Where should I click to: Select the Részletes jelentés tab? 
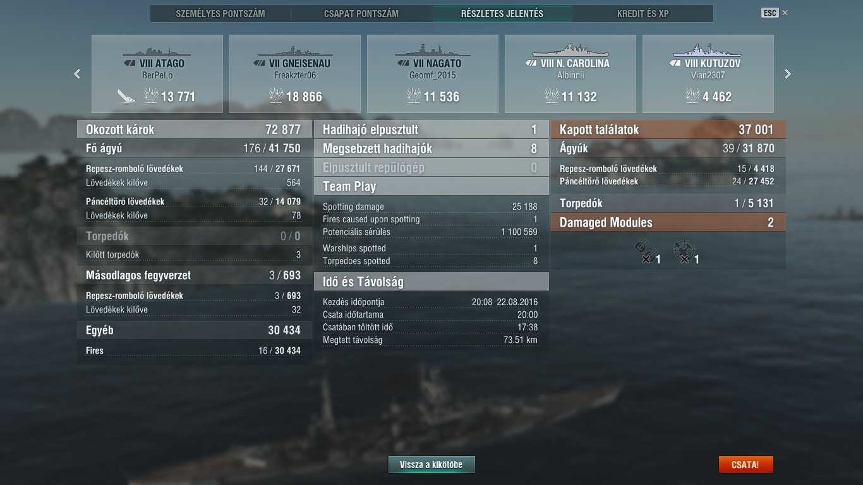click(502, 13)
